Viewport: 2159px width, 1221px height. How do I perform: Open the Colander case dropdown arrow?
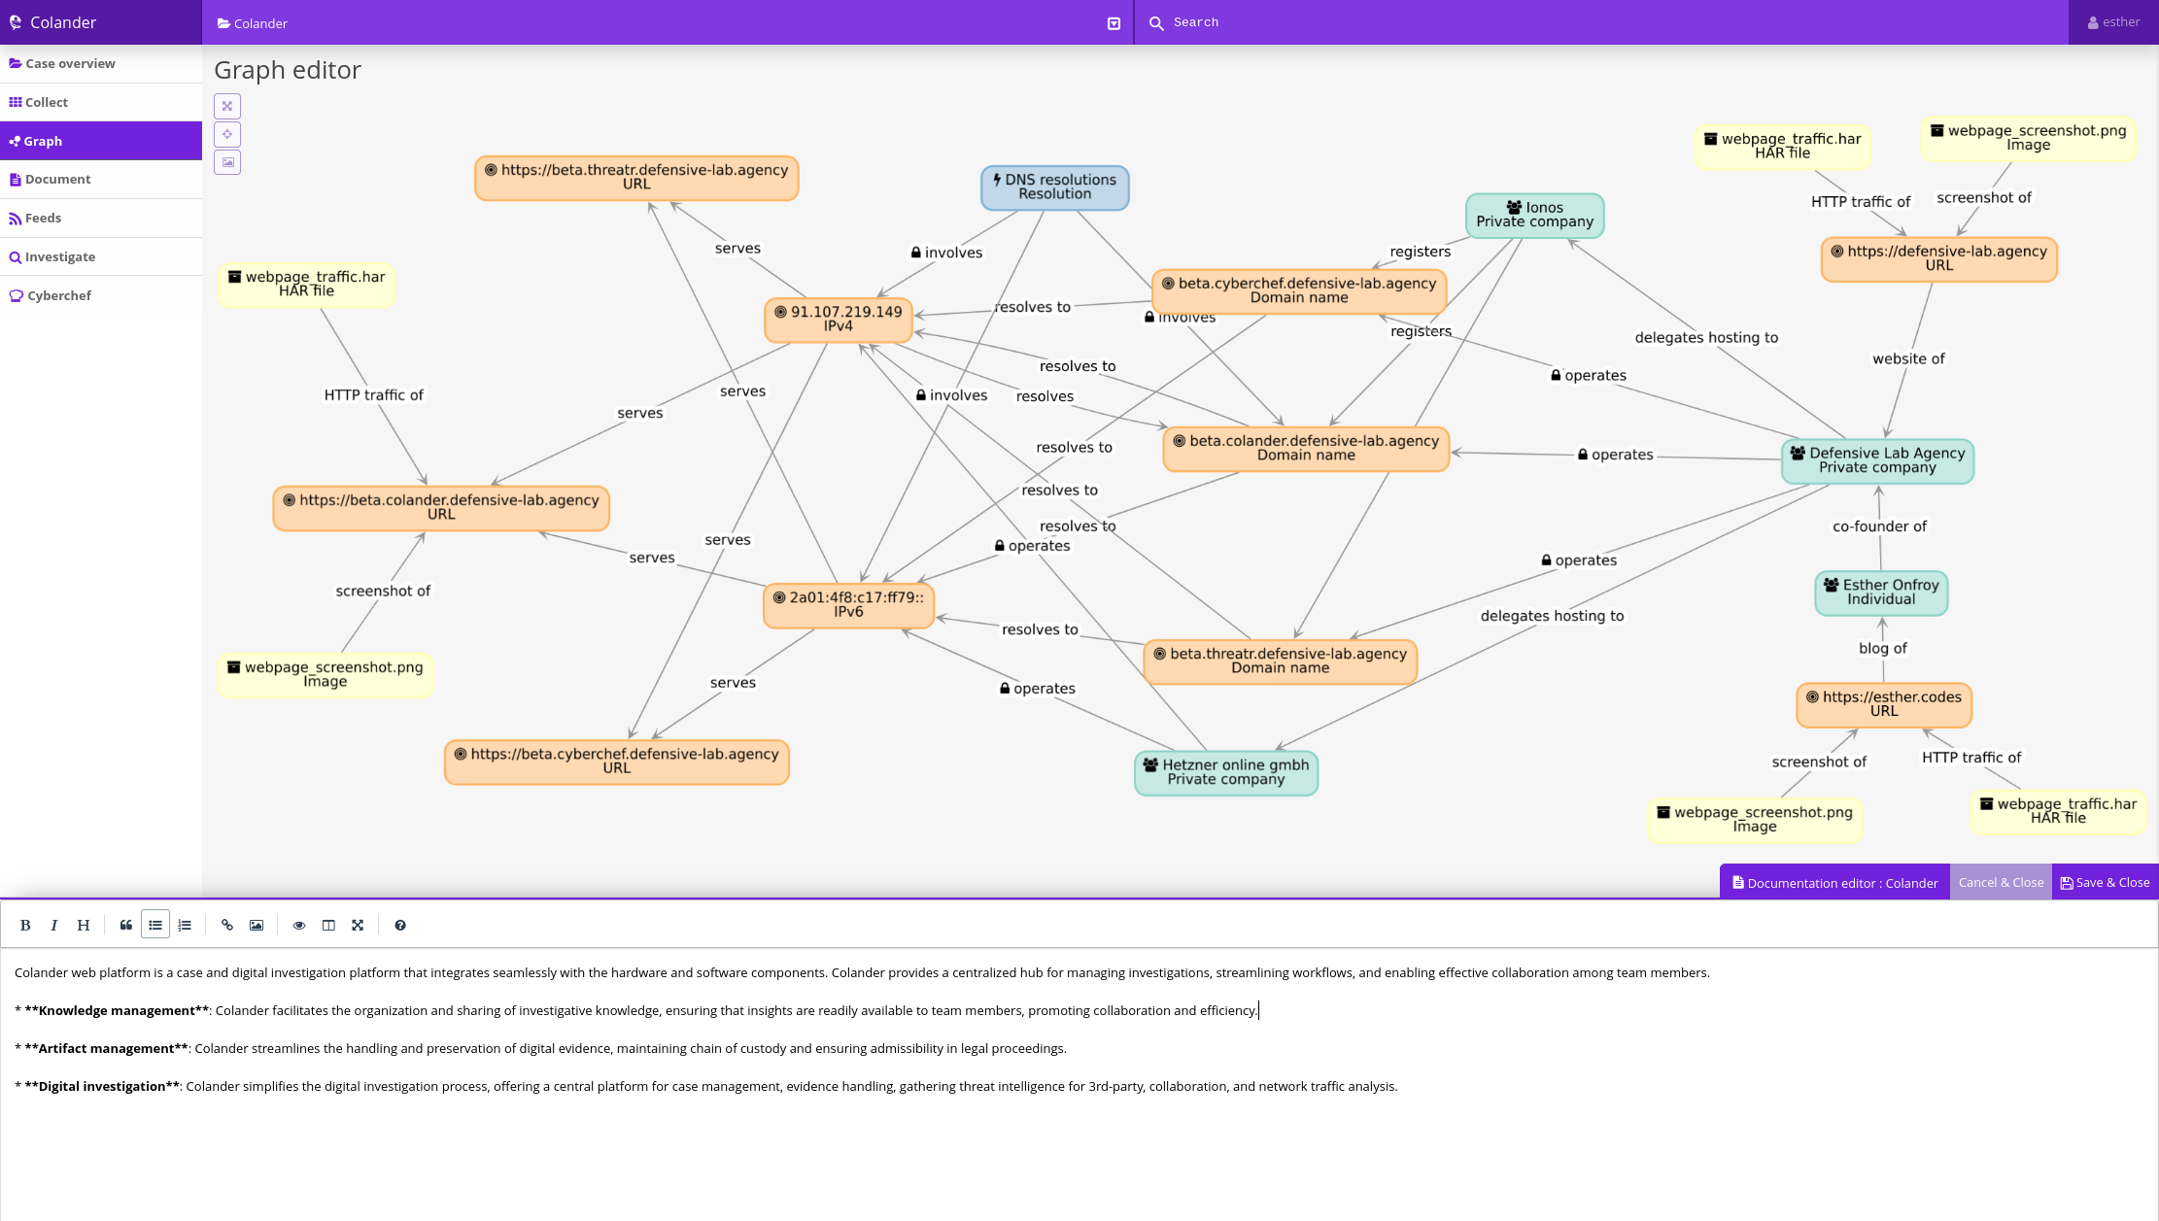1114,23
